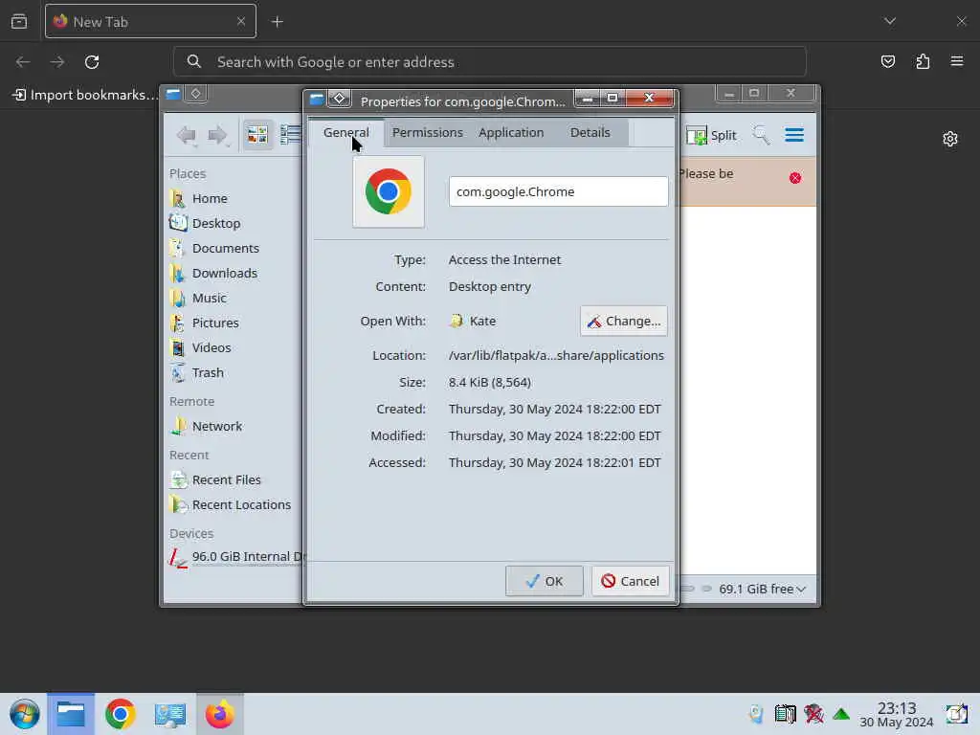Click Import bookmarks… link
Viewport: 980px width, 735px height.
(85, 95)
